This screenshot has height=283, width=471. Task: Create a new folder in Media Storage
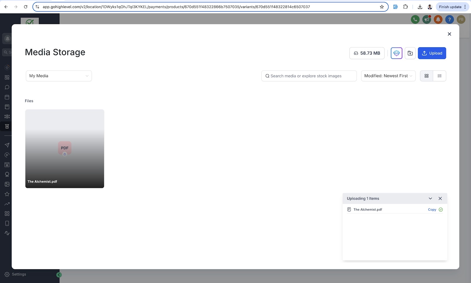coord(410,53)
